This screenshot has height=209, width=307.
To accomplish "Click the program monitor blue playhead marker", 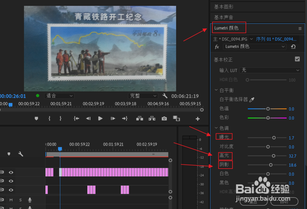I will 10,105.
